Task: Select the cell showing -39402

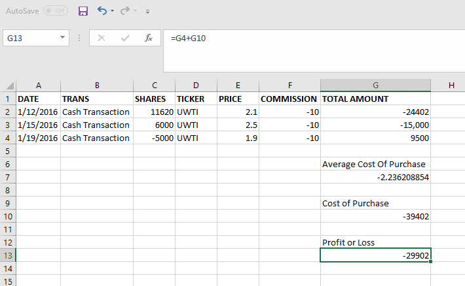Action: [x=375, y=216]
